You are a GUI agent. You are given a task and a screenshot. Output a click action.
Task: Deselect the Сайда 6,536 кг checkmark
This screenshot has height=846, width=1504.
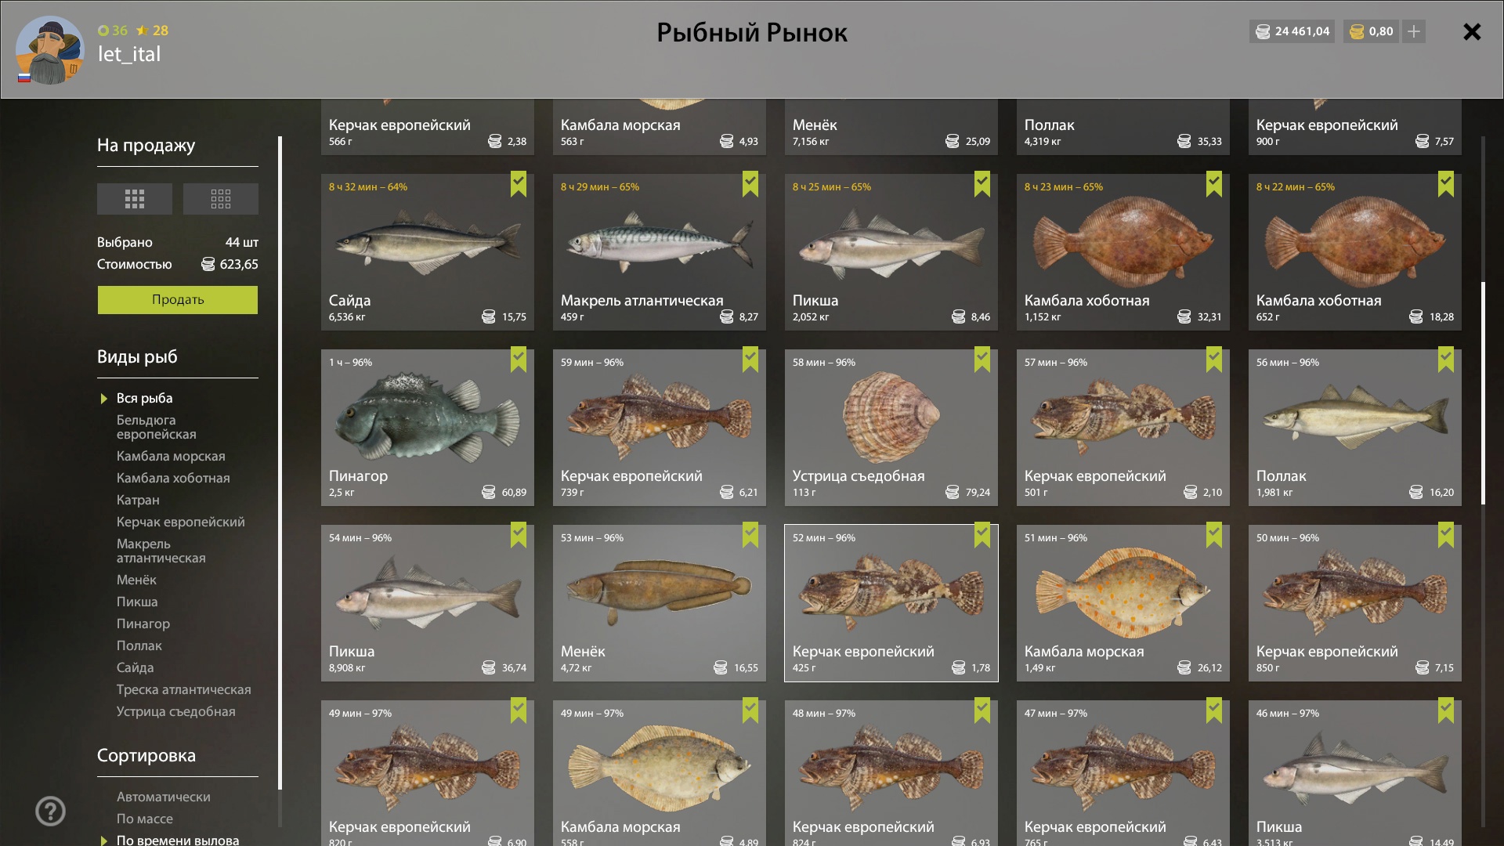(519, 184)
